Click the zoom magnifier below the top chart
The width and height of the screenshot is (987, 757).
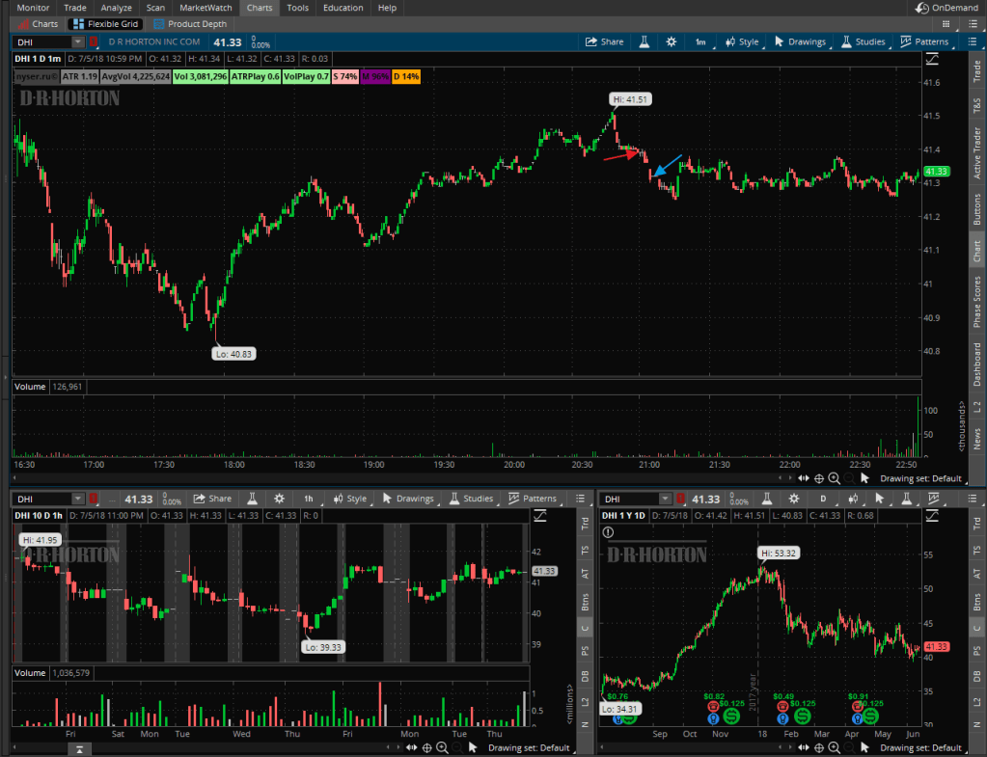coord(836,477)
